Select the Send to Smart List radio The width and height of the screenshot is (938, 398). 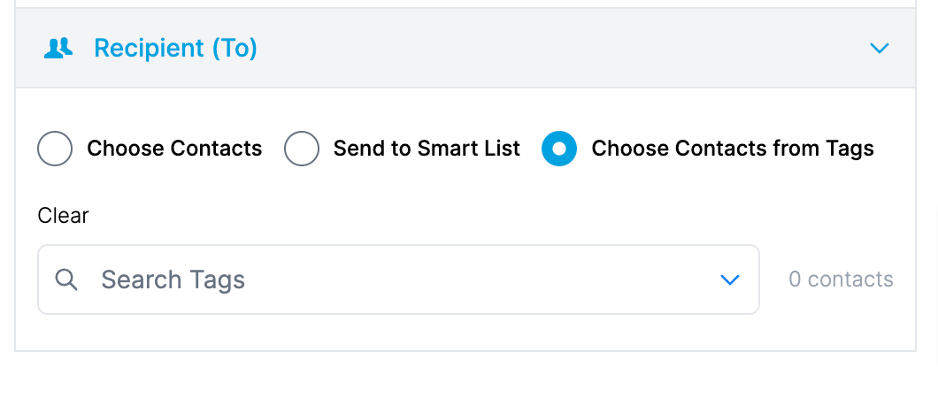302,149
